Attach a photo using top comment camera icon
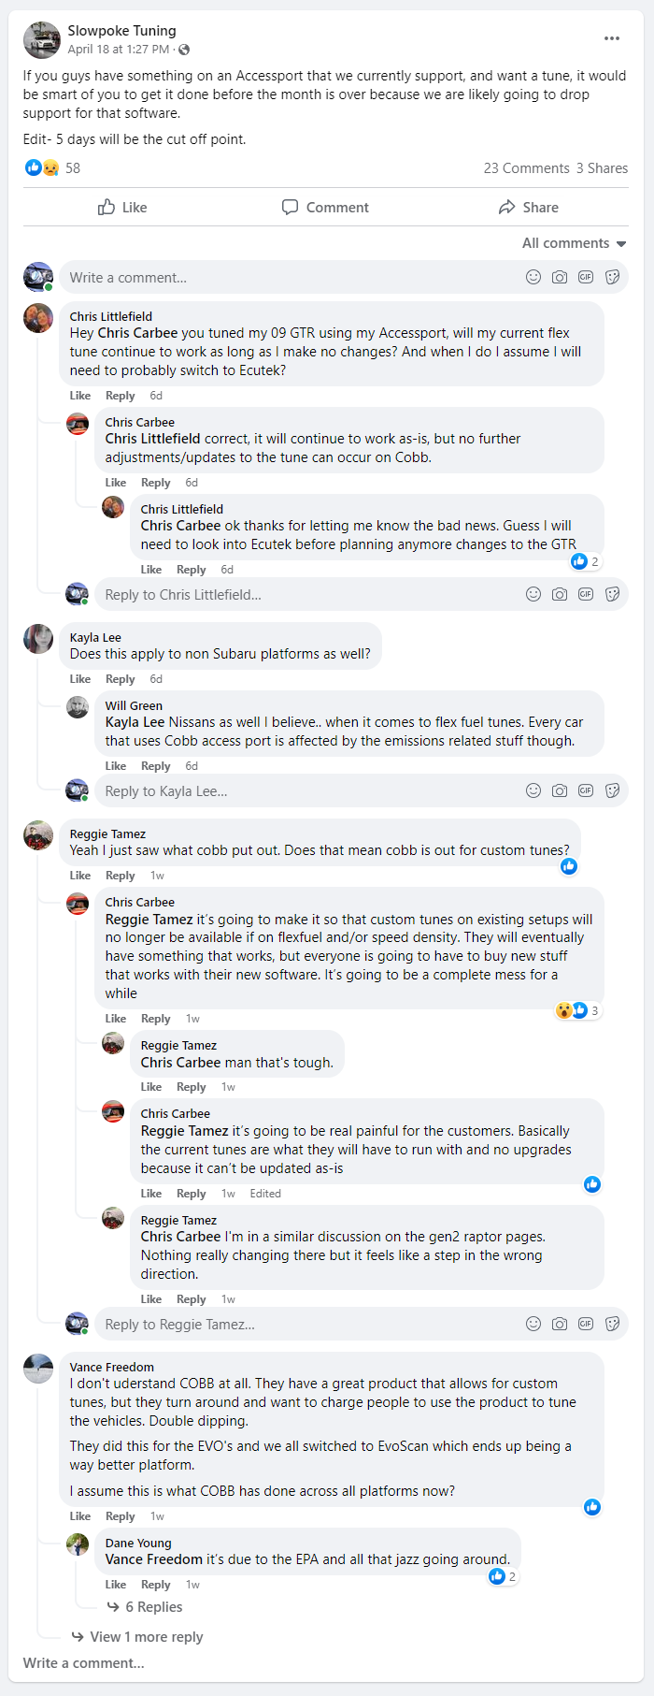Viewport: 654px width, 1696px height. point(560,277)
